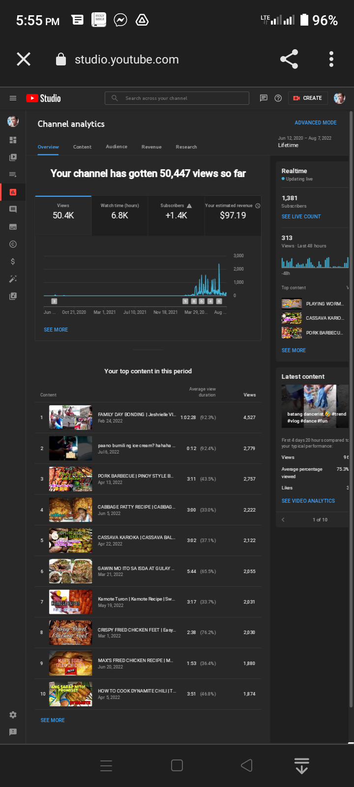Open Kamote Turon recipe video
This screenshot has width=354, height=787.
(x=148, y=602)
